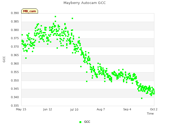Image resolution: width=170 pixels, height=127 pixels.
Task: Click the 0.375 y-axis value
Action: (15, 38)
